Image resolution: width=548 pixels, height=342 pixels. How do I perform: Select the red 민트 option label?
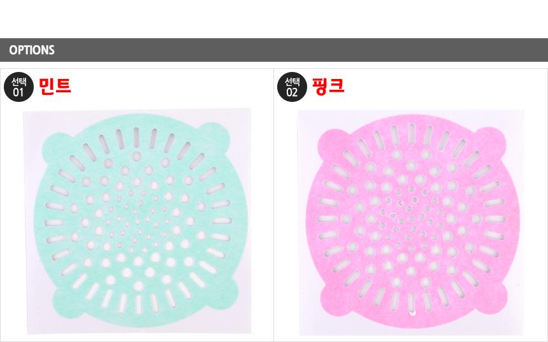55,86
